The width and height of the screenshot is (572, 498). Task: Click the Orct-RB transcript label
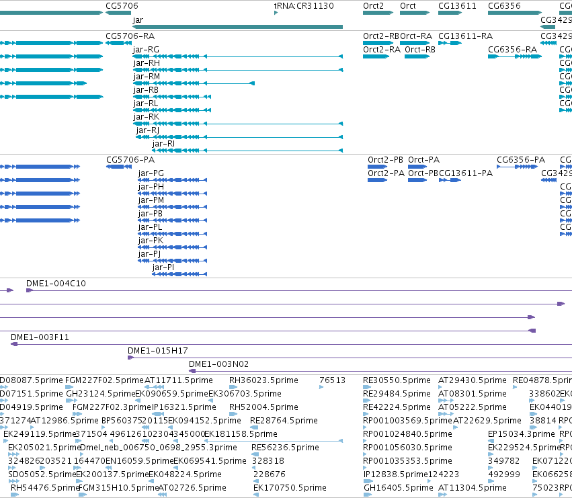420,50
